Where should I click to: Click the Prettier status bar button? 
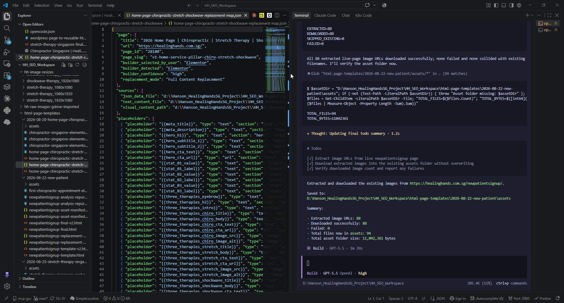pos(543,298)
